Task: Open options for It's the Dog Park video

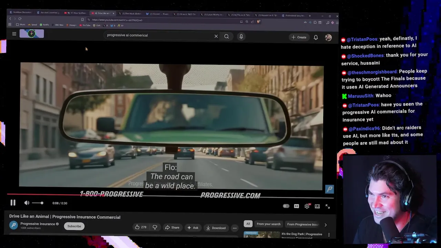Action: (329, 235)
